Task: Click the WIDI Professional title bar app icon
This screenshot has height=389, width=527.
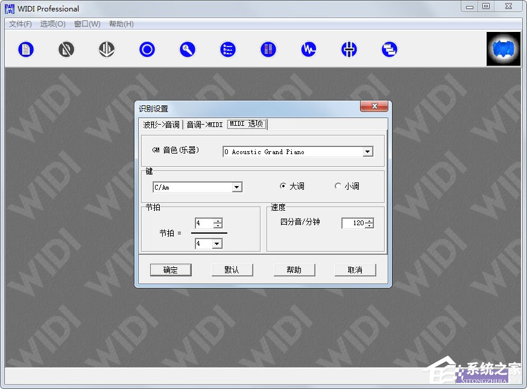Action: (10, 8)
